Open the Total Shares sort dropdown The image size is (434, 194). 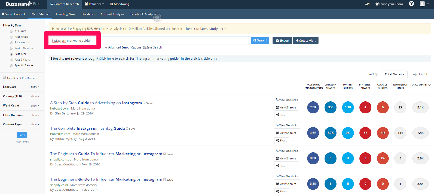(x=395, y=74)
